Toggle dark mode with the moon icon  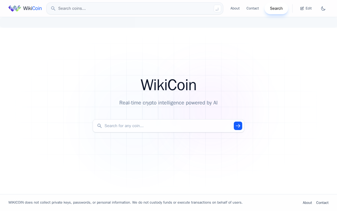tap(323, 8)
